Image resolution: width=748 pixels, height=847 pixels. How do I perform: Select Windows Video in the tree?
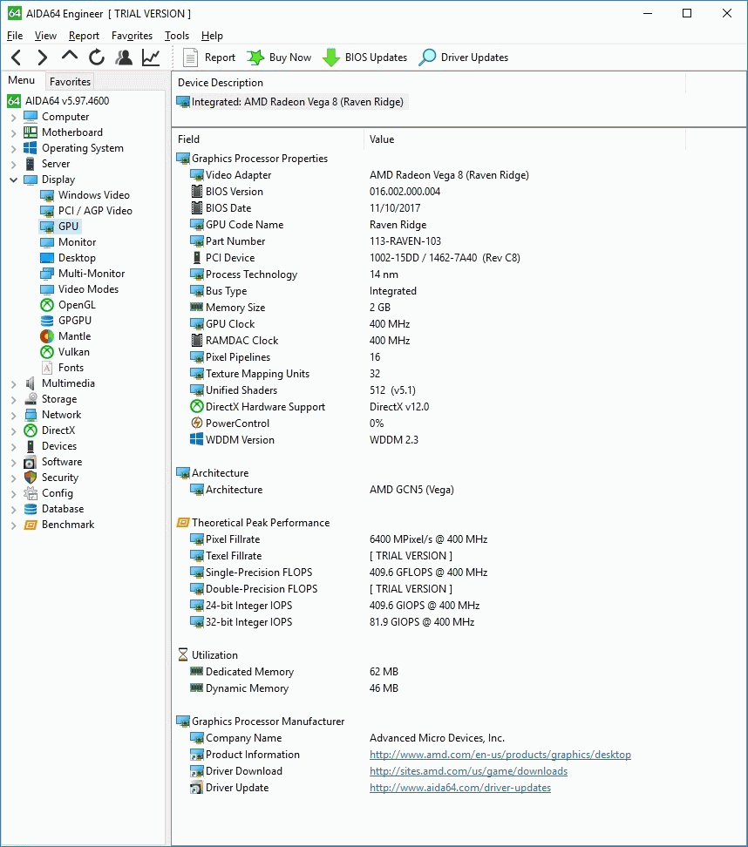(x=93, y=195)
